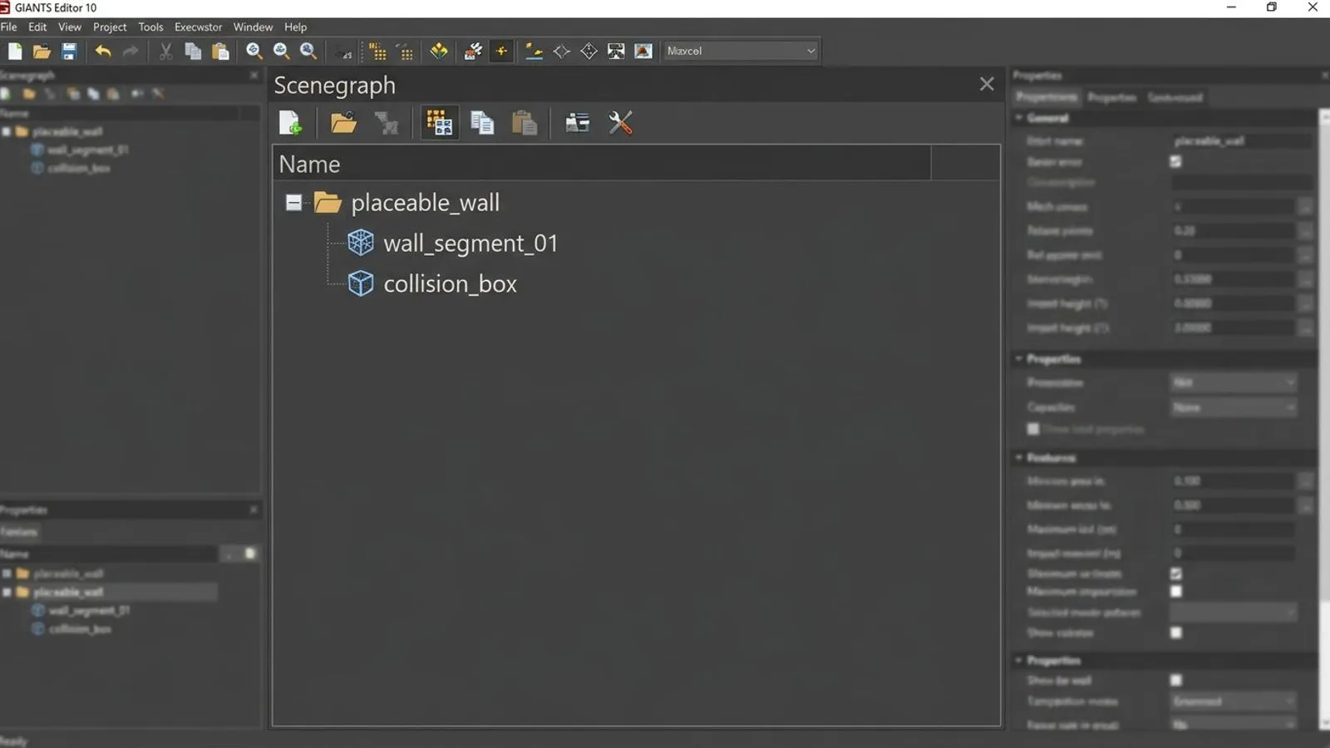Open the Window menu
This screenshot has height=748, width=1330.
(x=253, y=27)
